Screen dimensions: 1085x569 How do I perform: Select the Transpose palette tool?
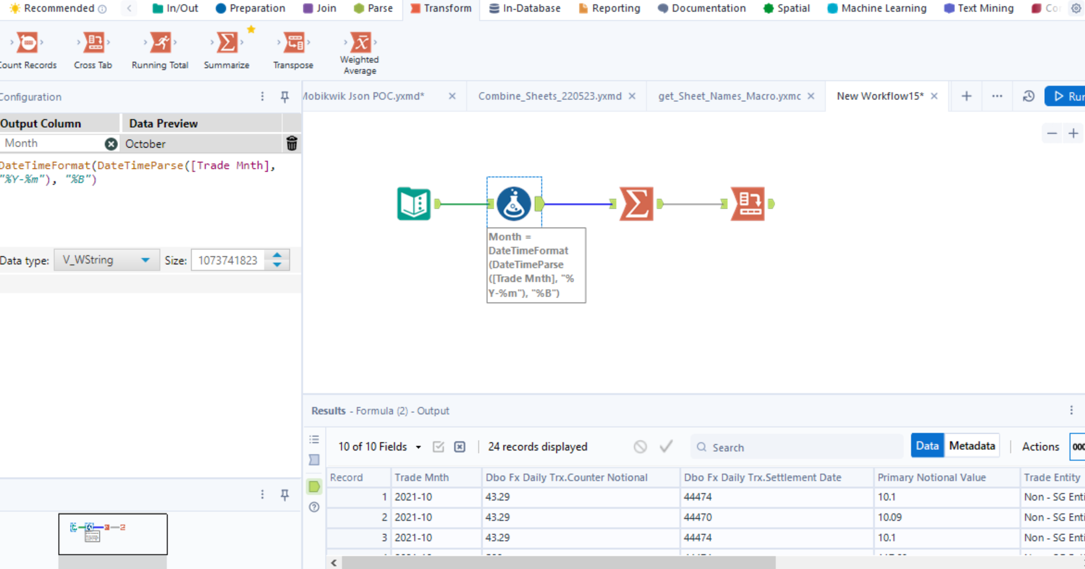click(x=293, y=51)
